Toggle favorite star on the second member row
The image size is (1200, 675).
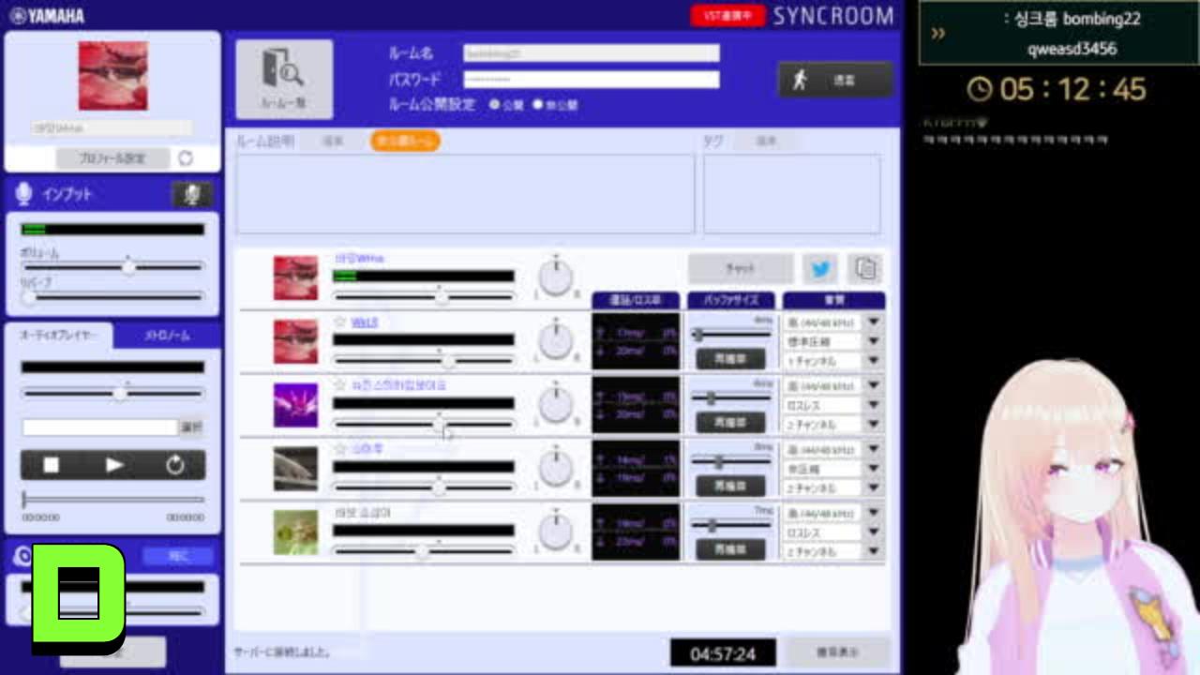pos(340,322)
